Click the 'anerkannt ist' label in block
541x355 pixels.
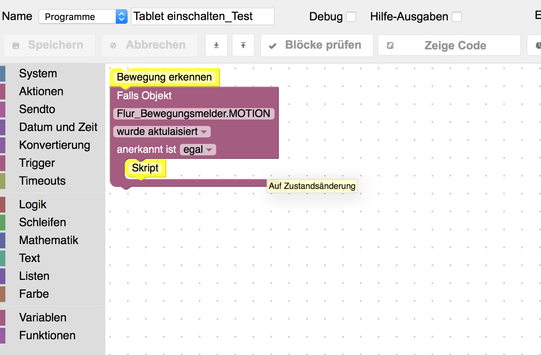click(147, 150)
